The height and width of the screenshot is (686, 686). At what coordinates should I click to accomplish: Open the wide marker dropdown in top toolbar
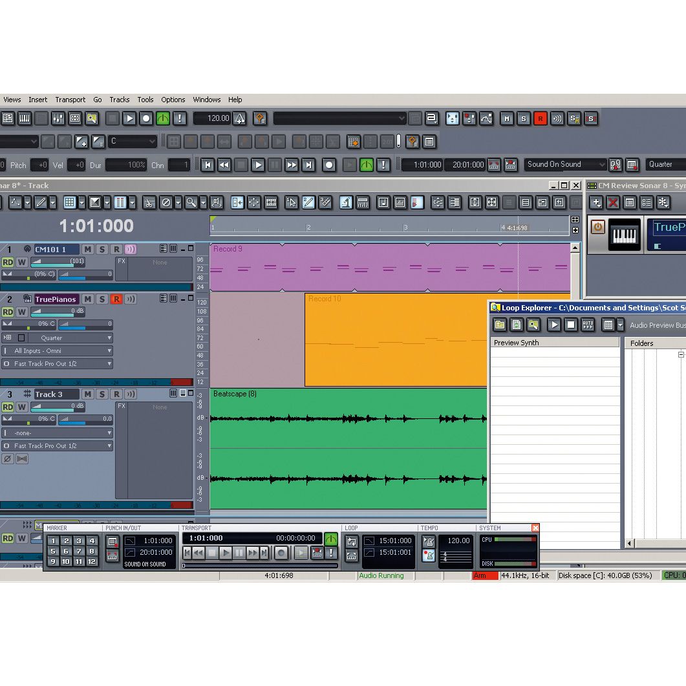340,118
